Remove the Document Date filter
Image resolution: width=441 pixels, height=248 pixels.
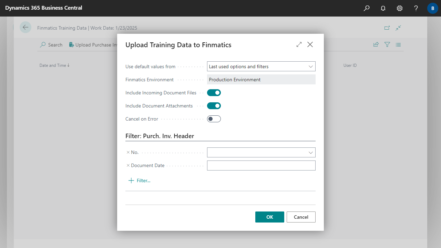click(128, 165)
